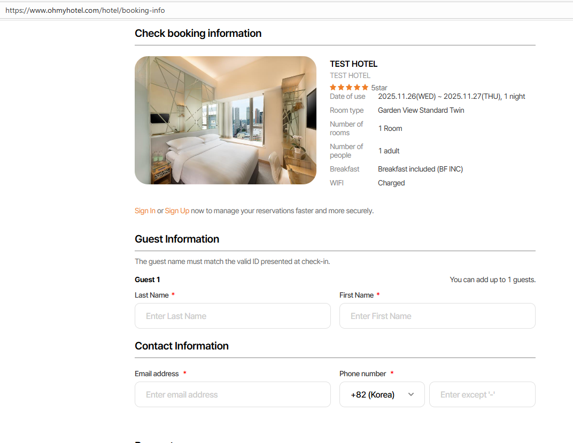Click the WIFI Charged value

click(391, 183)
